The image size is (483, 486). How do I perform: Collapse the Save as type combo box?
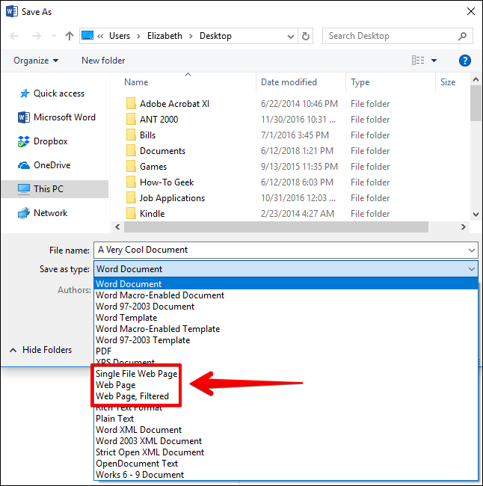[471, 269]
